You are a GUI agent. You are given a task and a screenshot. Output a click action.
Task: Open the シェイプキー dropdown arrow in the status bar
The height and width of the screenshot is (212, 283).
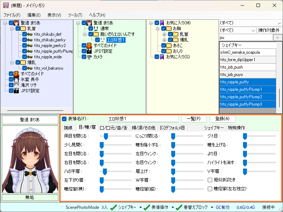140,207
